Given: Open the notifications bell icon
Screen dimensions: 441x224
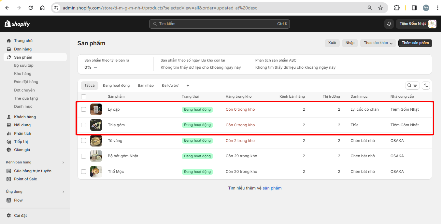Looking at the screenshot, I should (389, 24).
